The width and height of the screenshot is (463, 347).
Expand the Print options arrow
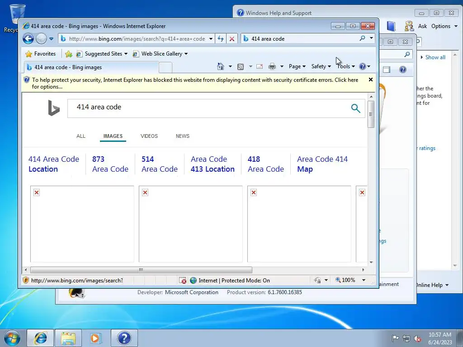[282, 66]
